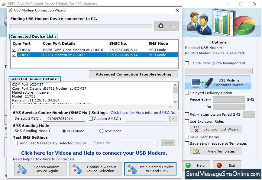Click the details box scroll up arrow

[x=175, y=85]
